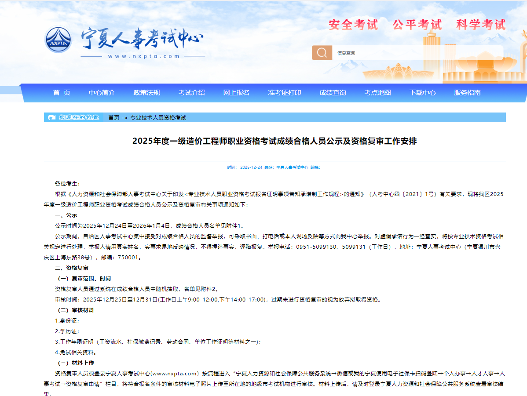Open the 中心简介 navigation menu item
527x396 pixels.
(x=103, y=93)
